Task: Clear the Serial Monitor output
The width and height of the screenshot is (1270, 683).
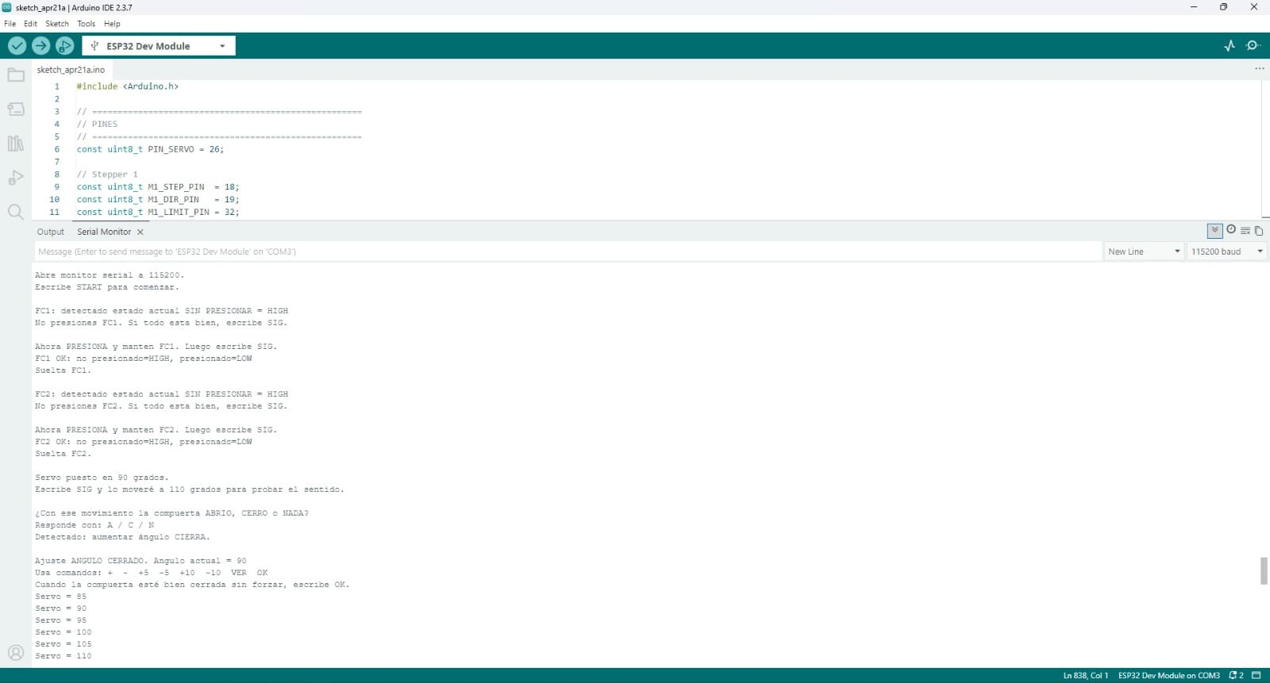Action: click(x=1245, y=231)
